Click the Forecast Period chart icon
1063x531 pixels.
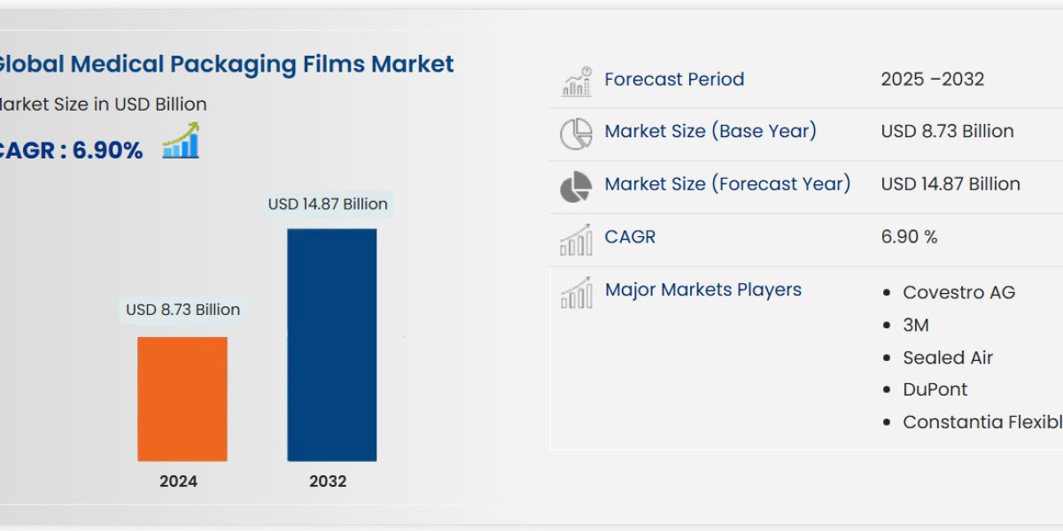[576, 81]
